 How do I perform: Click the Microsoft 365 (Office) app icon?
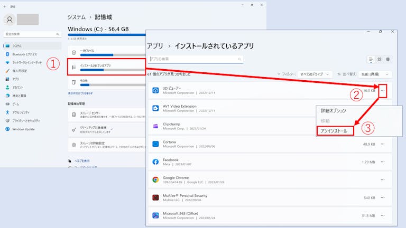[155, 215]
